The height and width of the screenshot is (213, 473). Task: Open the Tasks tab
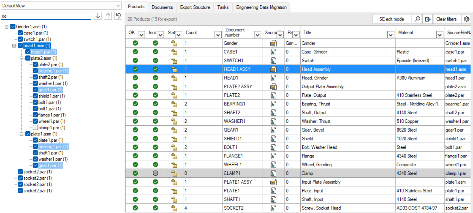[x=223, y=7]
